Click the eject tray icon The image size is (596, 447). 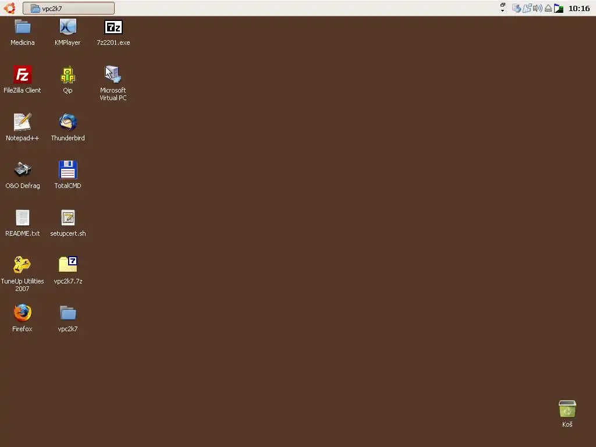[x=548, y=8]
